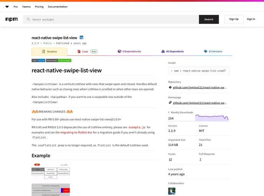Image resolution: width=264 pixels, height=196 pixels.
Task: Click the heart icon in top navigation
Action: click(7, 7)
